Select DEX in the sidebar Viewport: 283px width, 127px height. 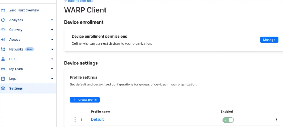(12, 59)
